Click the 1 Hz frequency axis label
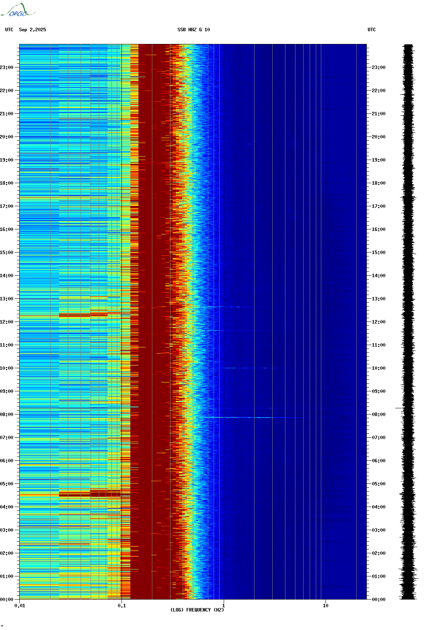 pyautogui.click(x=224, y=606)
